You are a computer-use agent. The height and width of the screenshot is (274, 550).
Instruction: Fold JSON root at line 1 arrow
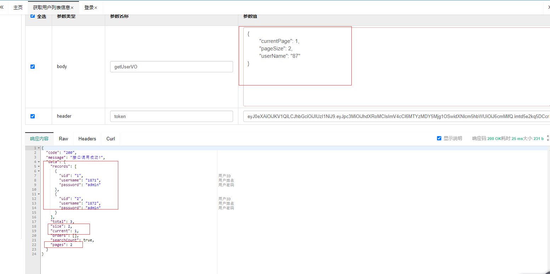pos(39,148)
